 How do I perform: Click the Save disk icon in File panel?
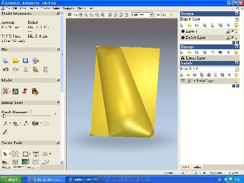coord(25,61)
